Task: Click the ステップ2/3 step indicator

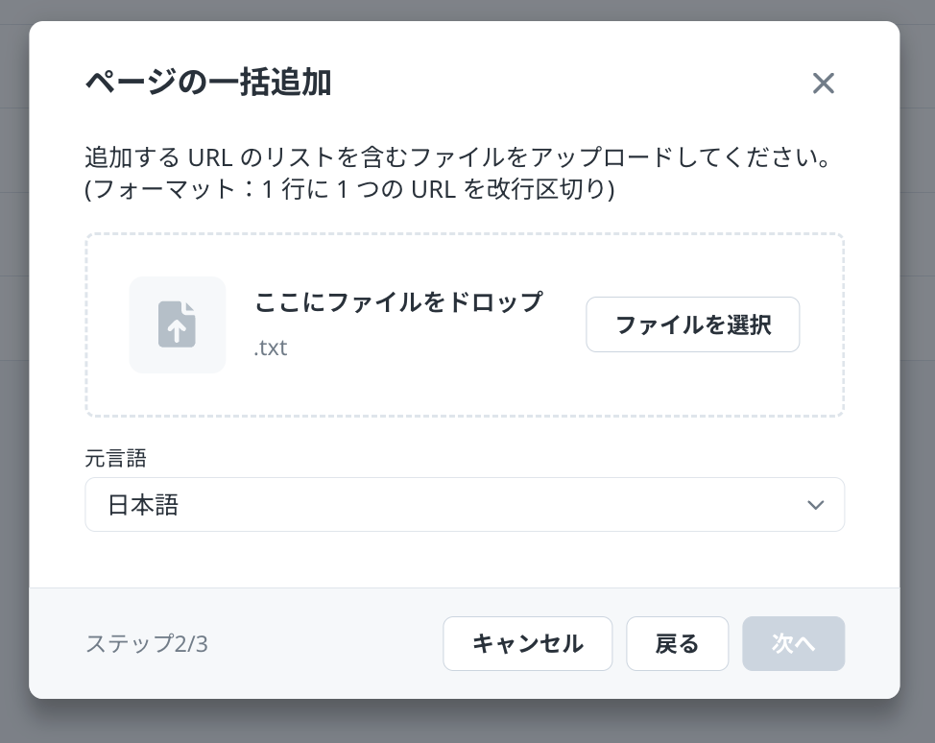Action: [x=147, y=643]
